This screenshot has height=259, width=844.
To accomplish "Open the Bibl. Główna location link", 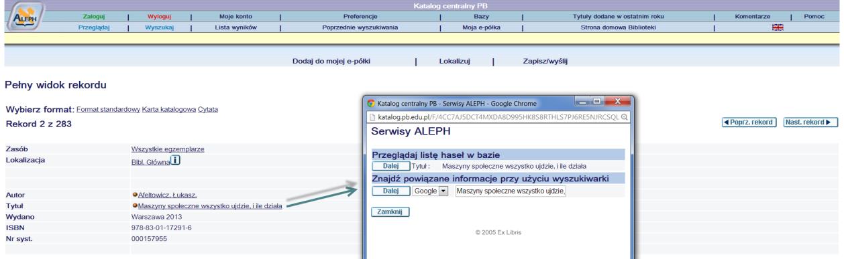I will (151, 161).
